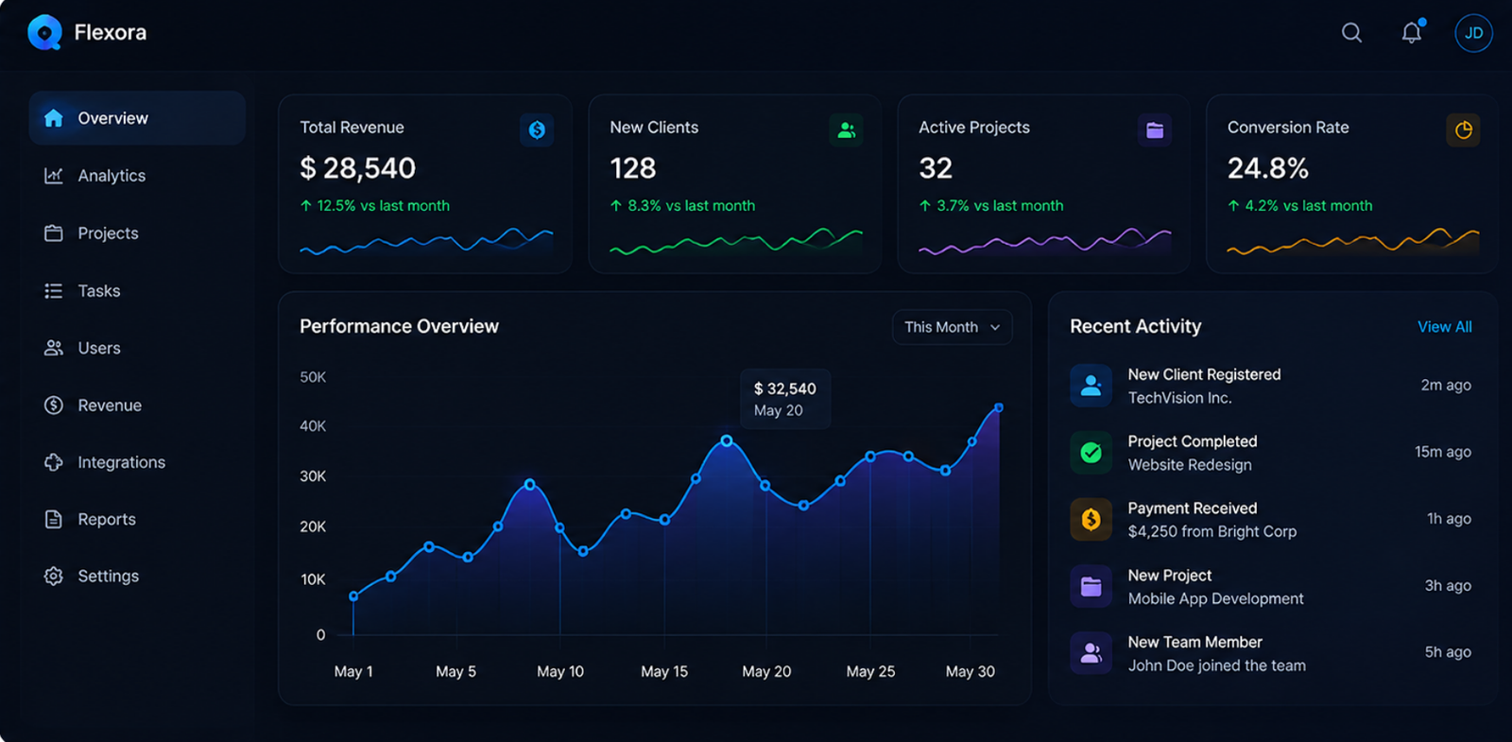Image resolution: width=1512 pixels, height=742 pixels.
Task: Click the New Project folder icon in activity
Action: 1091,586
